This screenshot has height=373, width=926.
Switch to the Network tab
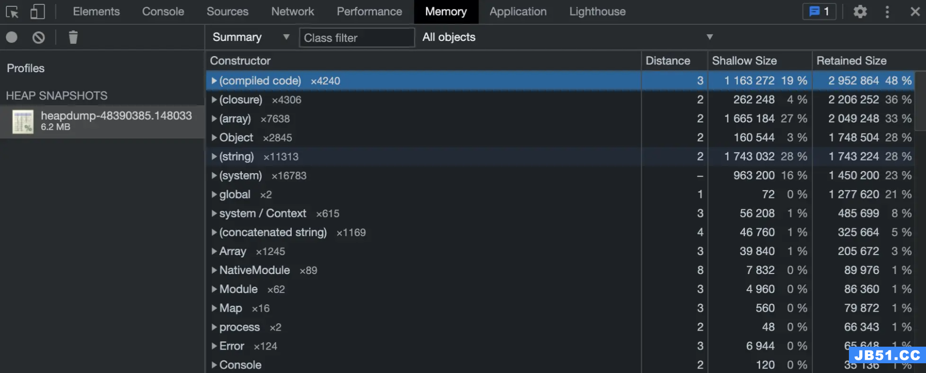(x=293, y=12)
